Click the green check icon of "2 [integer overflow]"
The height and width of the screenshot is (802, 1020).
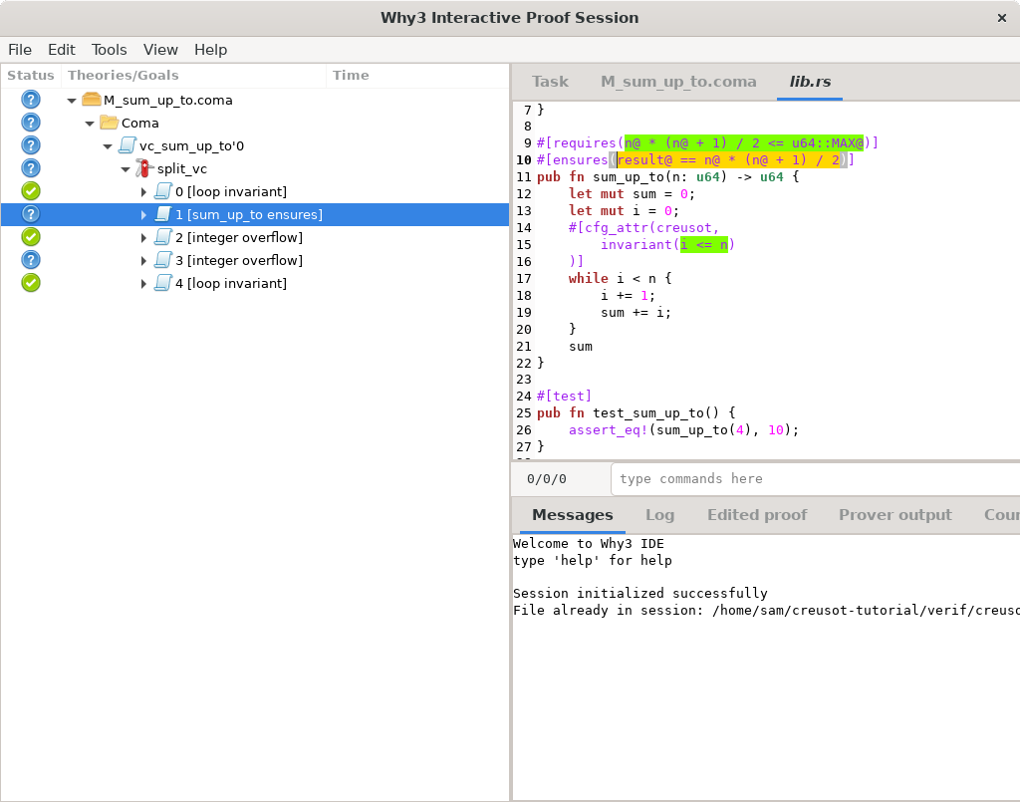[30, 237]
